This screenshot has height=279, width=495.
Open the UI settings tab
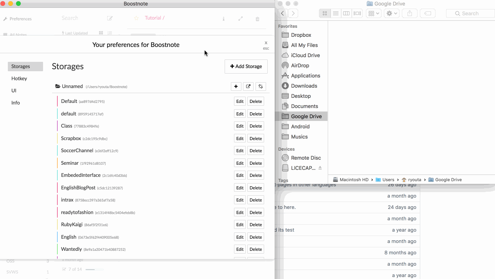[14, 90]
